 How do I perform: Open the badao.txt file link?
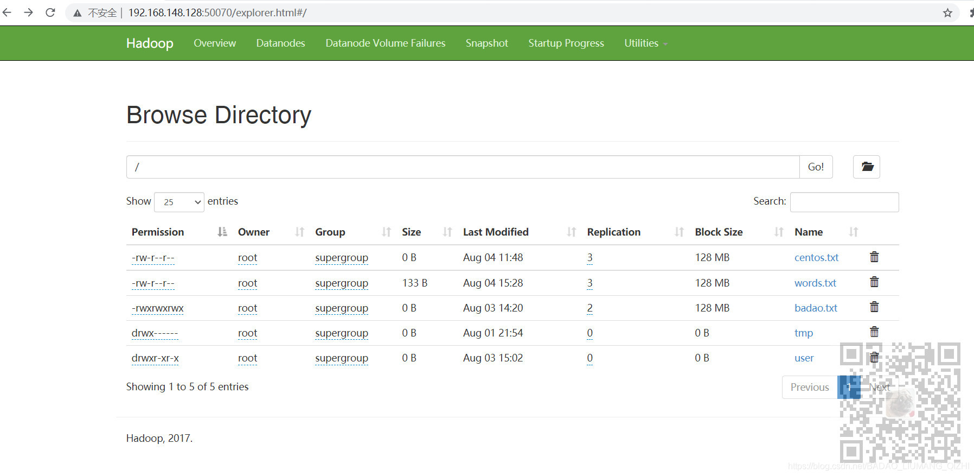click(816, 308)
